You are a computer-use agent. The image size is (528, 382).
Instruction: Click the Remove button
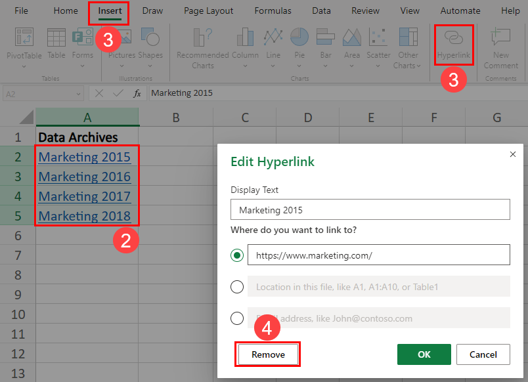(x=268, y=354)
